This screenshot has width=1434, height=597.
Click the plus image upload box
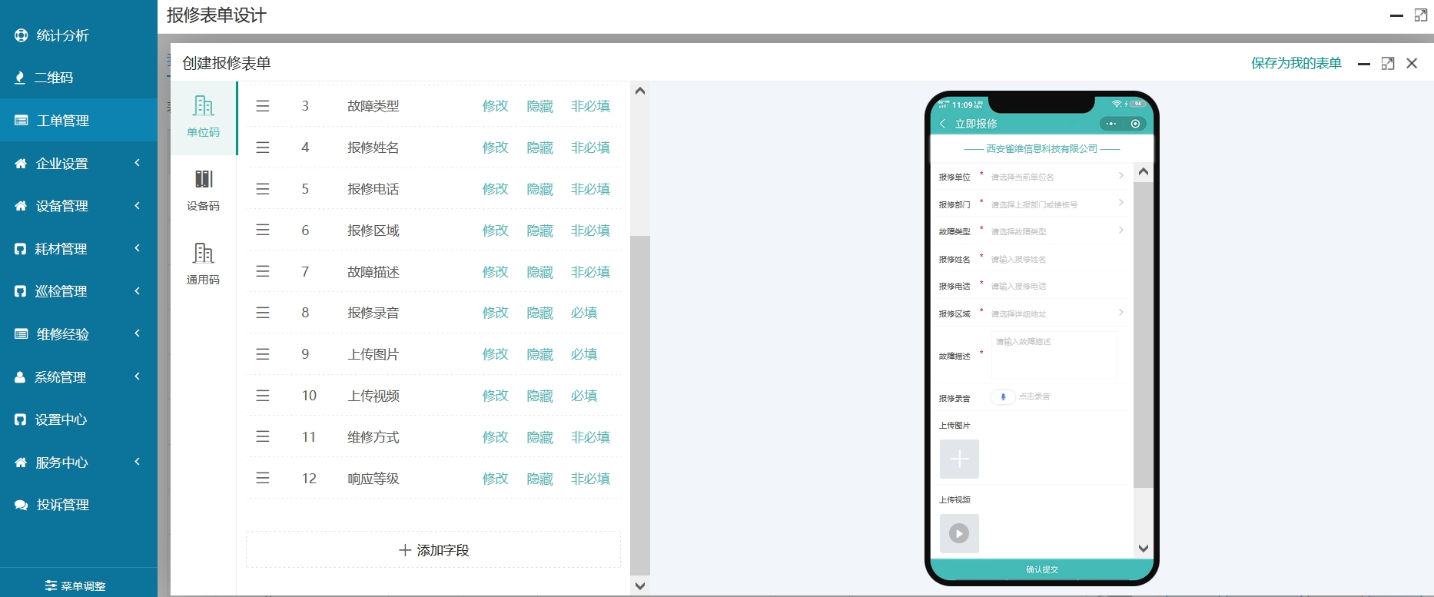pyautogui.click(x=959, y=459)
